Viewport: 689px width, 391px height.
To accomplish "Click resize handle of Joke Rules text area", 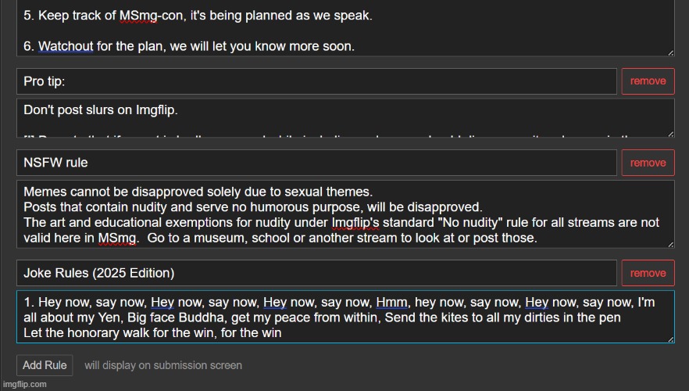I will click(670, 339).
